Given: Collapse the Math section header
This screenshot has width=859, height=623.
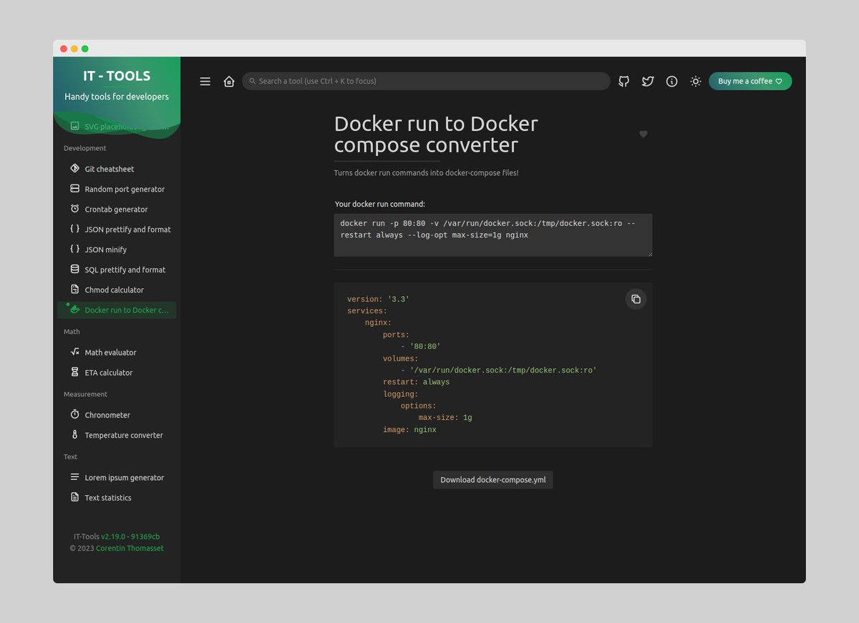Looking at the screenshot, I should [x=72, y=332].
